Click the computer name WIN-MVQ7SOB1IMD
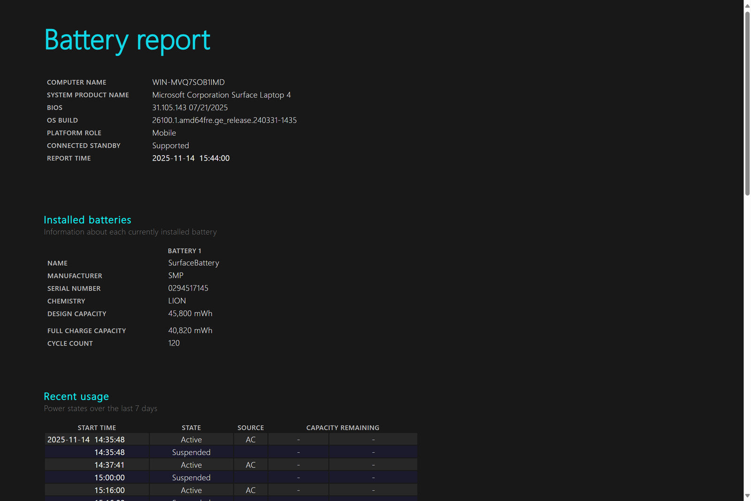The width and height of the screenshot is (751, 501). (188, 82)
